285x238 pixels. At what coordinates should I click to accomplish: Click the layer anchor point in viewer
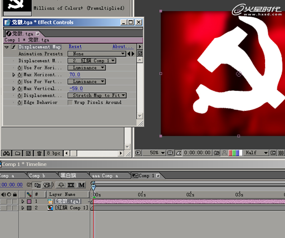click(239, 74)
